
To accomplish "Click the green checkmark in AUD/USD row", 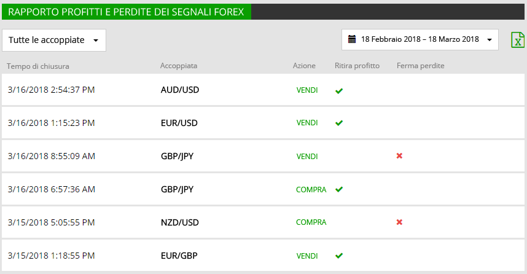I will coord(339,91).
